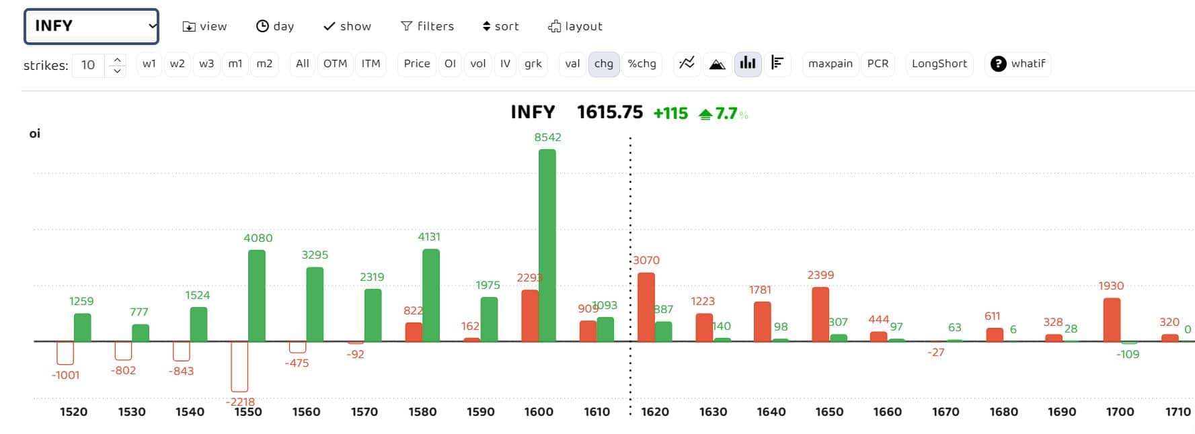The height and width of the screenshot is (434, 1195).
Task: Switch to line chart view icon
Action: [687, 64]
